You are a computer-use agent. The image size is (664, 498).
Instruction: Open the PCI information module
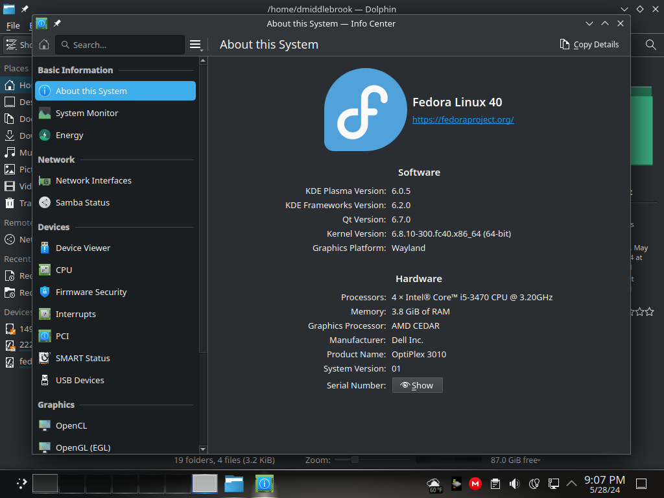[x=115, y=336]
